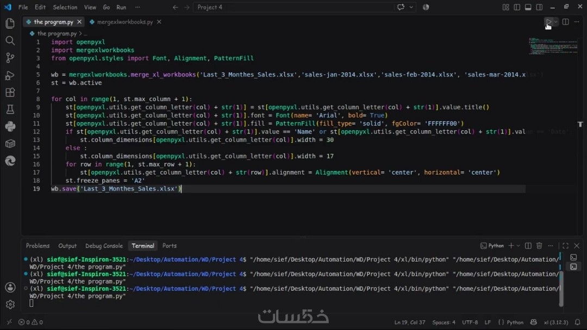587x330 pixels.
Task: Select the first terminal instance icon
Action: tap(573, 257)
